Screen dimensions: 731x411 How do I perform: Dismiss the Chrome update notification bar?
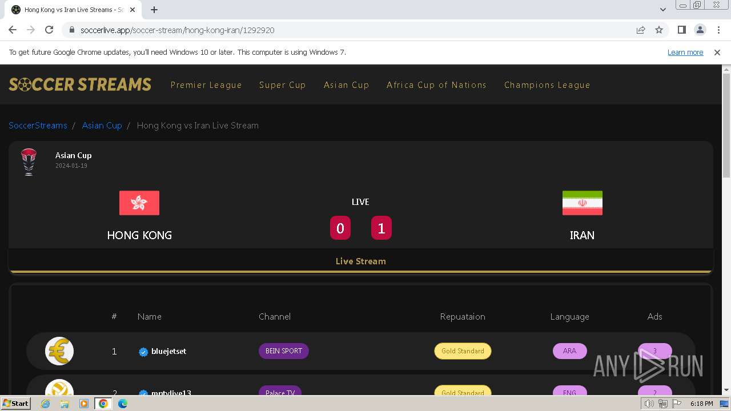717,53
